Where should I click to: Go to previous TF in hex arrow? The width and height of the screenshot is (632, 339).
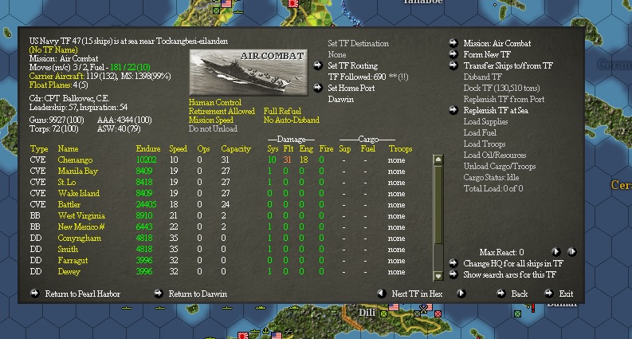pos(382,294)
